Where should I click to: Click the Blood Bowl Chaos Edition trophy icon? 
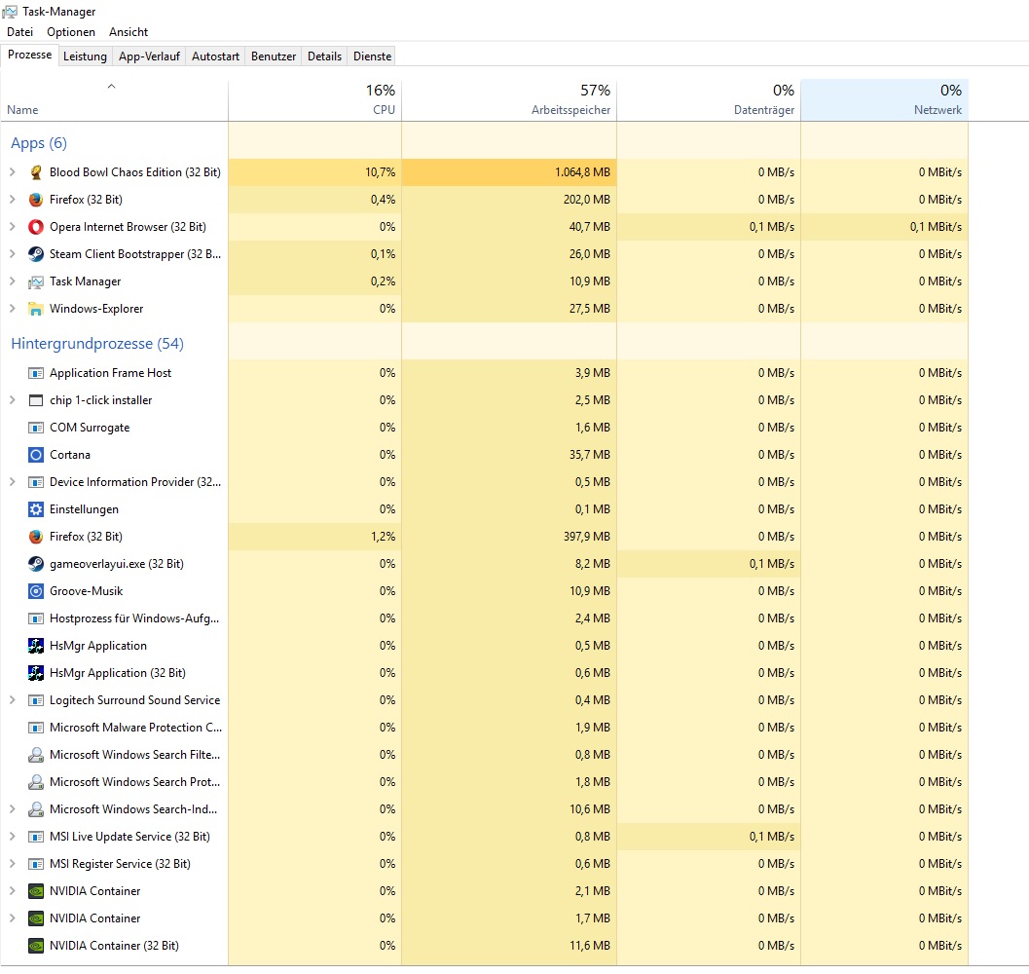click(36, 172)
